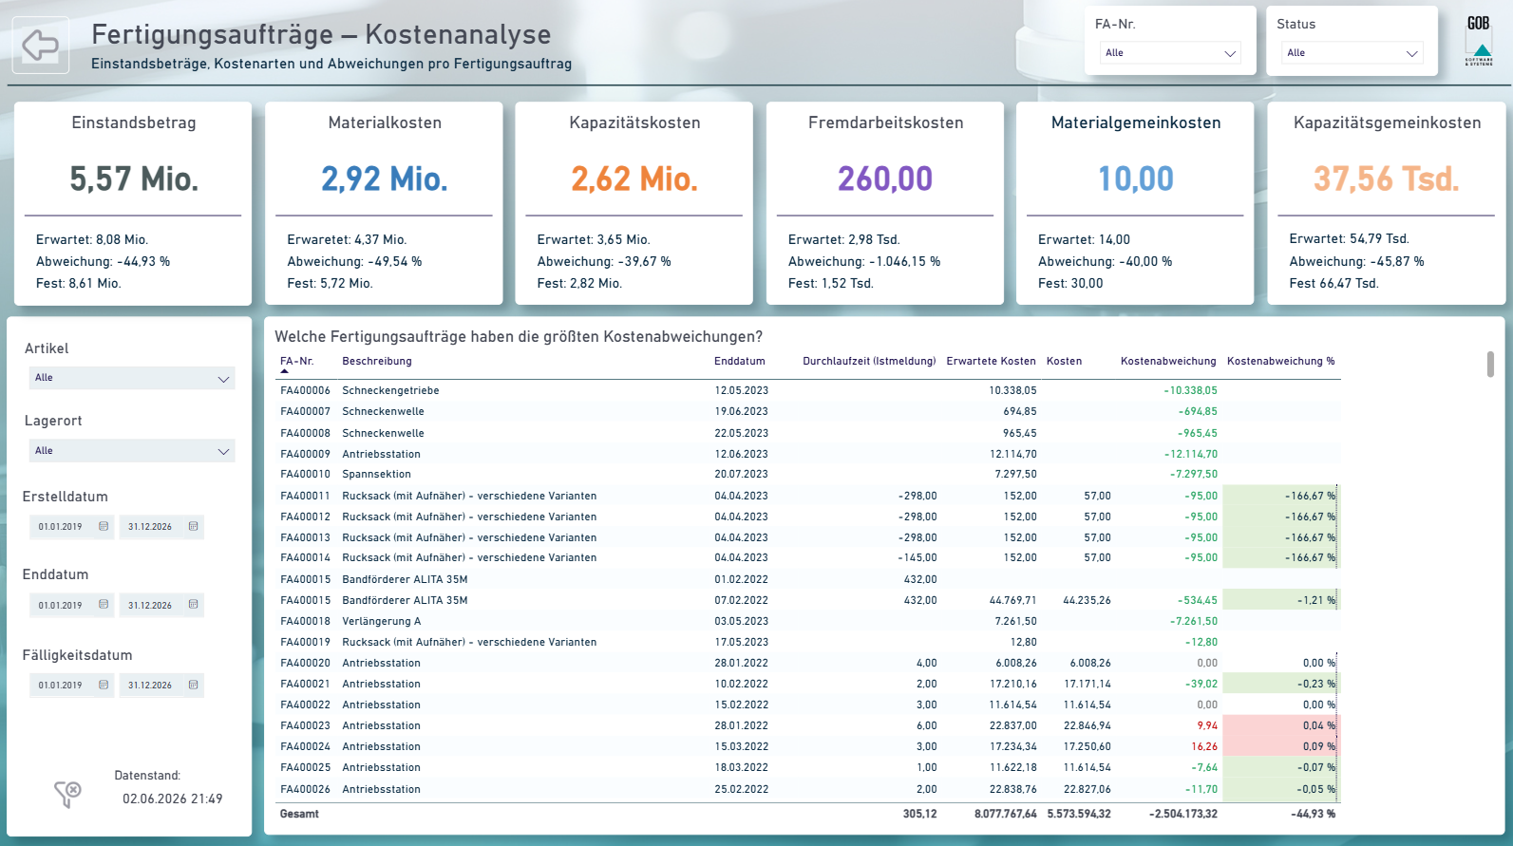1513x846 pixels.
Task: Select row FA400023 Antriebsstation
Action: 808,725
